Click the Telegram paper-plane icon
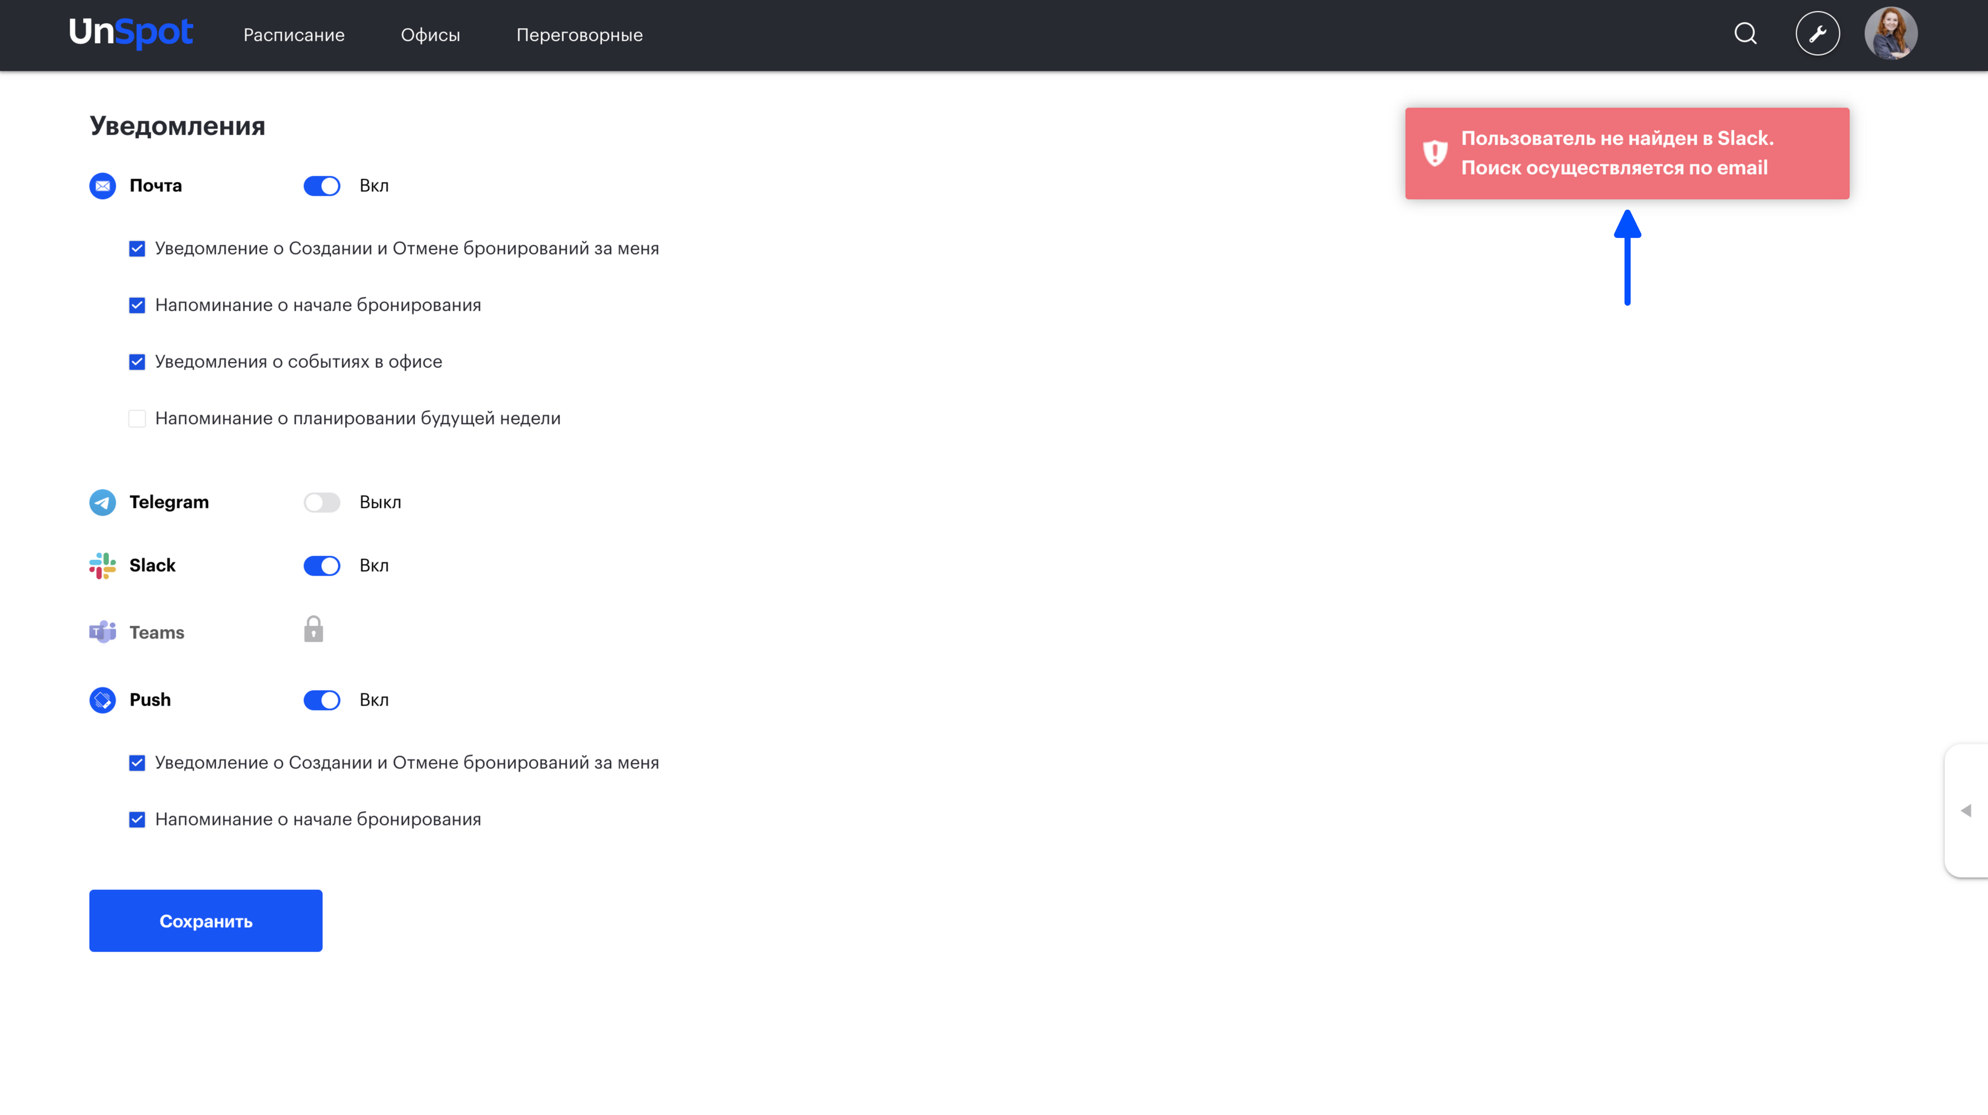This screenshot has width=1988, height=1115. pyautogui.click(x=103, y=503)
